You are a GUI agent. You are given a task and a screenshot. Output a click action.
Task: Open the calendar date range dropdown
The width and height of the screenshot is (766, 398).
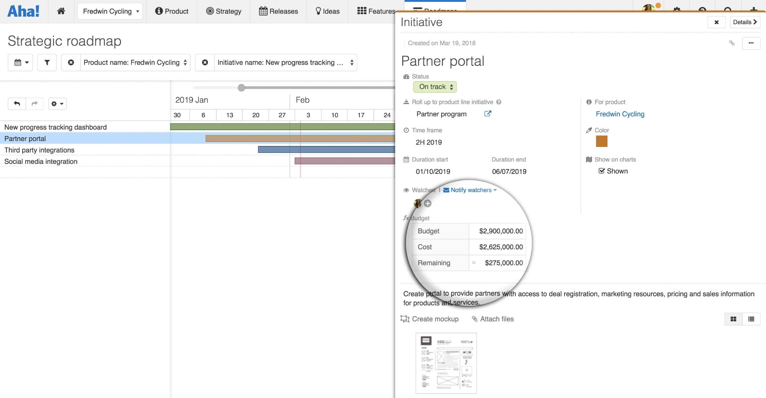pyautogui.click(x=21, y=62)
